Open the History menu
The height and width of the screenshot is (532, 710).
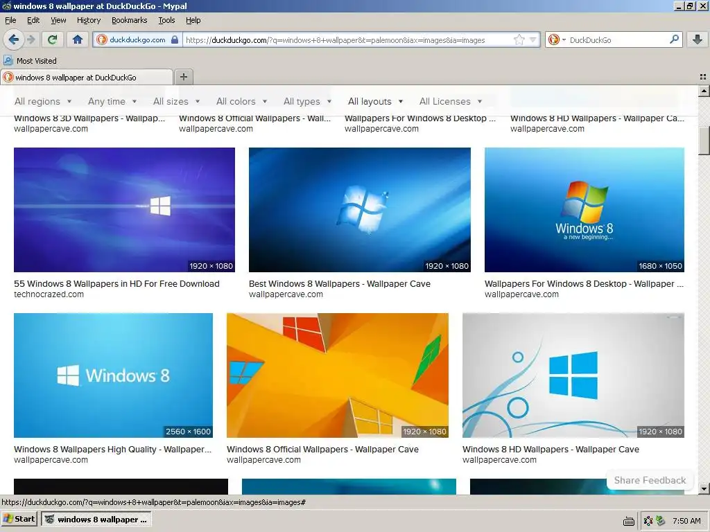point(88,20)
